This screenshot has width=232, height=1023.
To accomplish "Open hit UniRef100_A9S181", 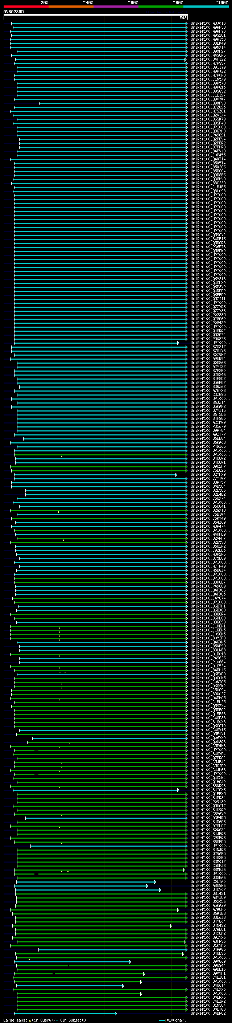I will 208,35.
